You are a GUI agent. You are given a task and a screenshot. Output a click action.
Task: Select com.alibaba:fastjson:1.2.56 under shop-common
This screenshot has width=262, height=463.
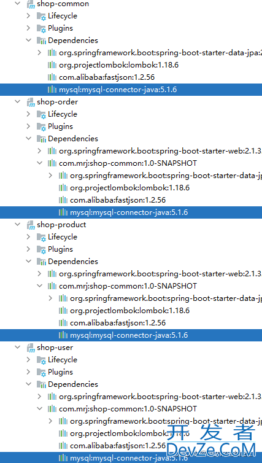click(107, 77)
